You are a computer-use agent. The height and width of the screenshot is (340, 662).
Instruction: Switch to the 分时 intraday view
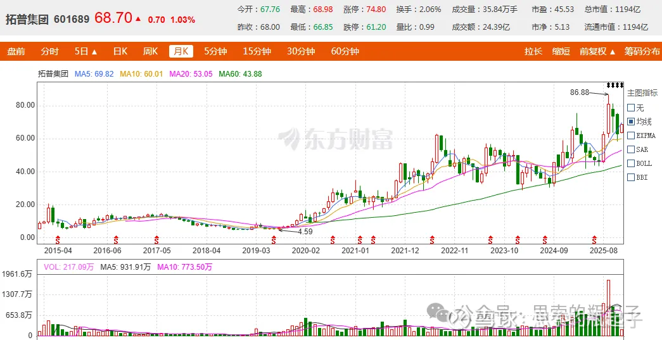coord(49,51)
